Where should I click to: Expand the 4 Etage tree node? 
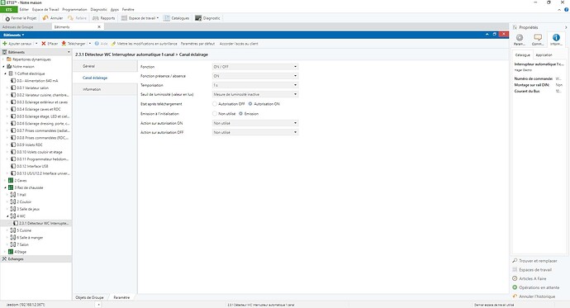click(5, 252)
